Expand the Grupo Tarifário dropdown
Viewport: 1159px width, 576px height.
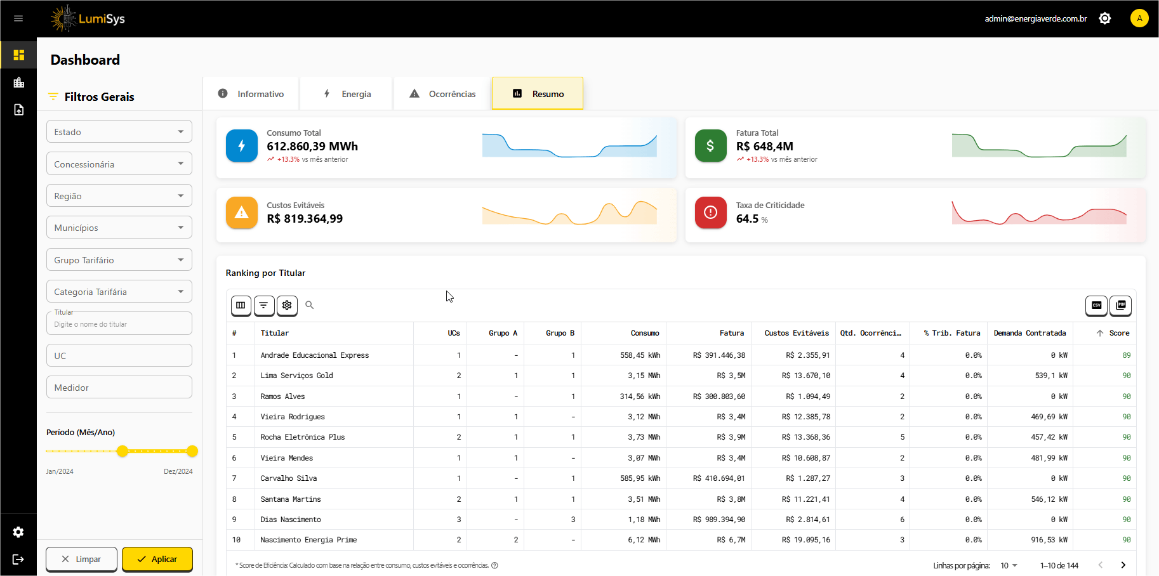click(x=119, y=259)
